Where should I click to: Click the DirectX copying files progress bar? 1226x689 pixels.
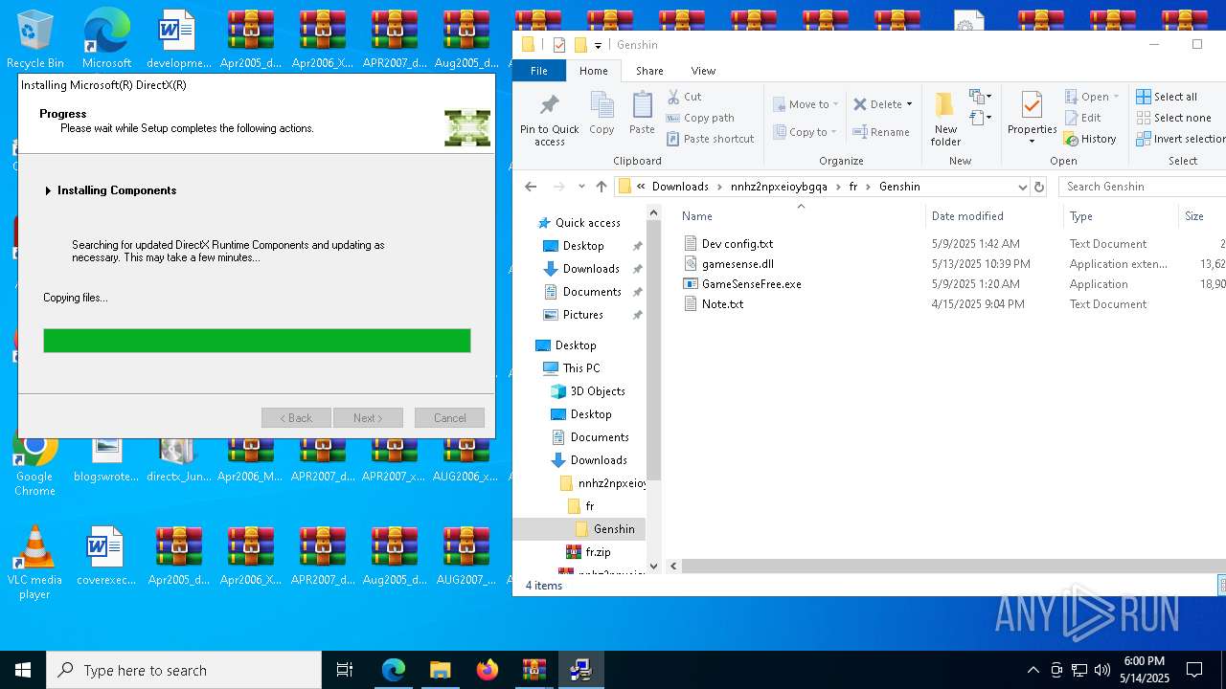257,341
